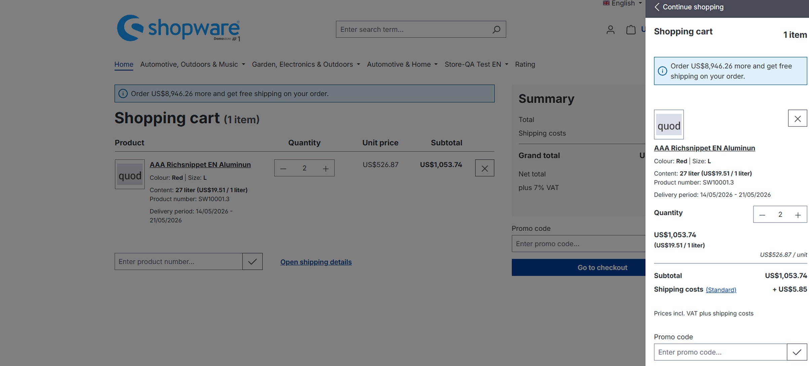809x366 pixels.
Task: Expand Garden, Electronics & Outdoors menu
Action: pyautogui.click(x=306, y=64)
